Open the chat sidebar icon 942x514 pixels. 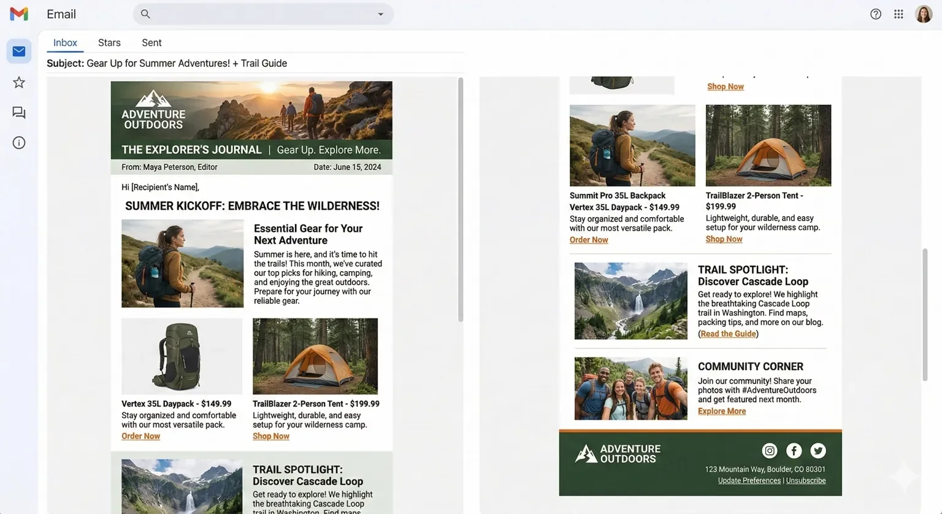(x=18, y=112)
